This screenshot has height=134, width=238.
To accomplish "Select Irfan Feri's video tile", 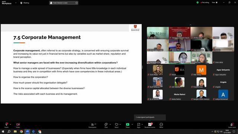I will [158, 33].
